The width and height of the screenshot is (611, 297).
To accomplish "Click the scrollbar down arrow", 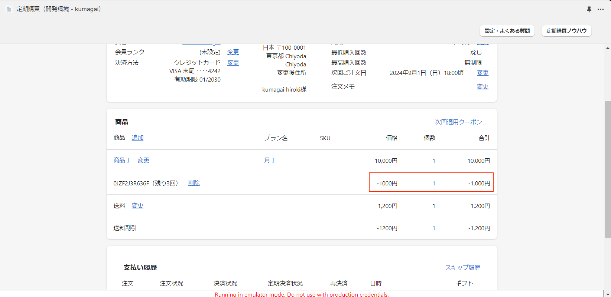I will 608,294.
